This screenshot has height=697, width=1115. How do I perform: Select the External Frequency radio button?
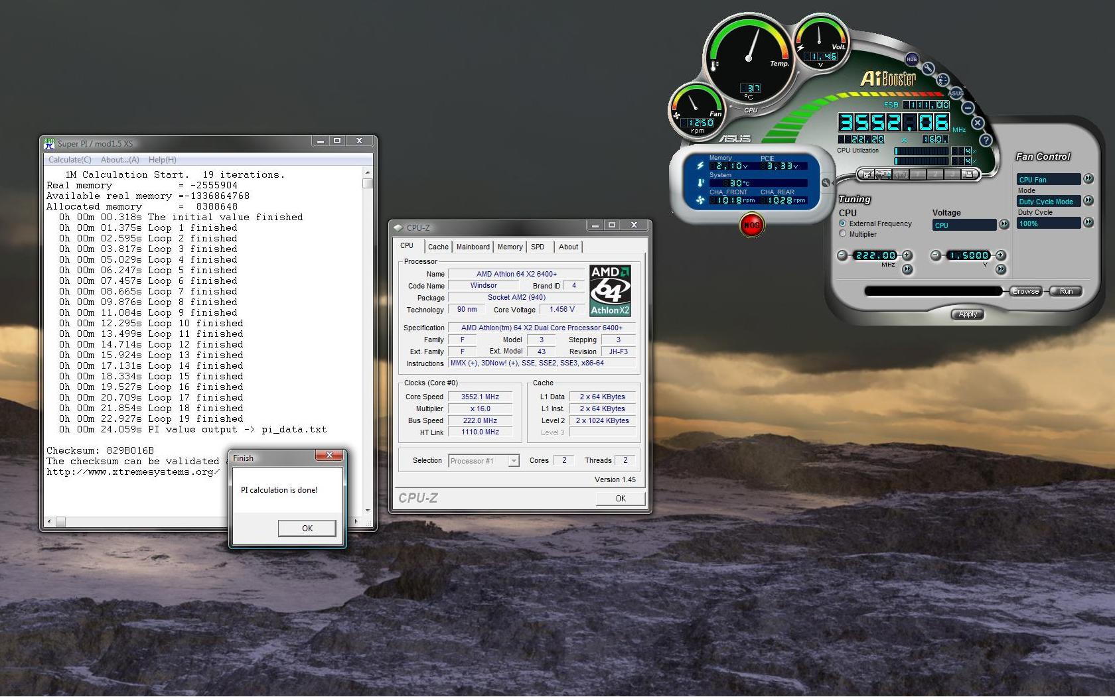843,223
